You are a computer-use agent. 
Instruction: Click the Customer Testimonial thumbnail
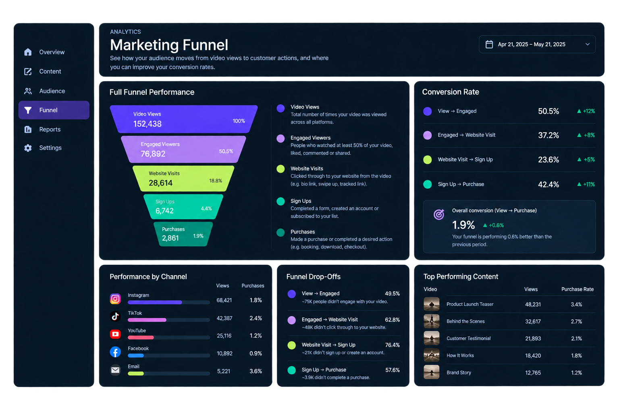point(432,338)
